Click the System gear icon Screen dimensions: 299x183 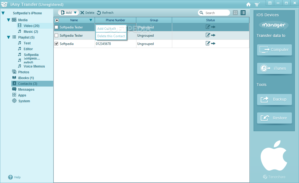click(x=14, y=101)
